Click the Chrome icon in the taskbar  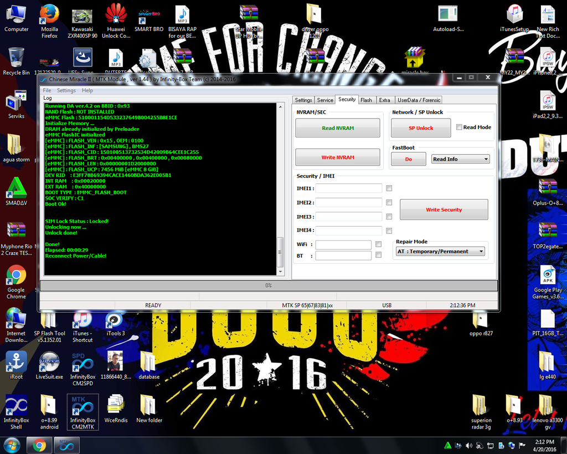[39, 445]
